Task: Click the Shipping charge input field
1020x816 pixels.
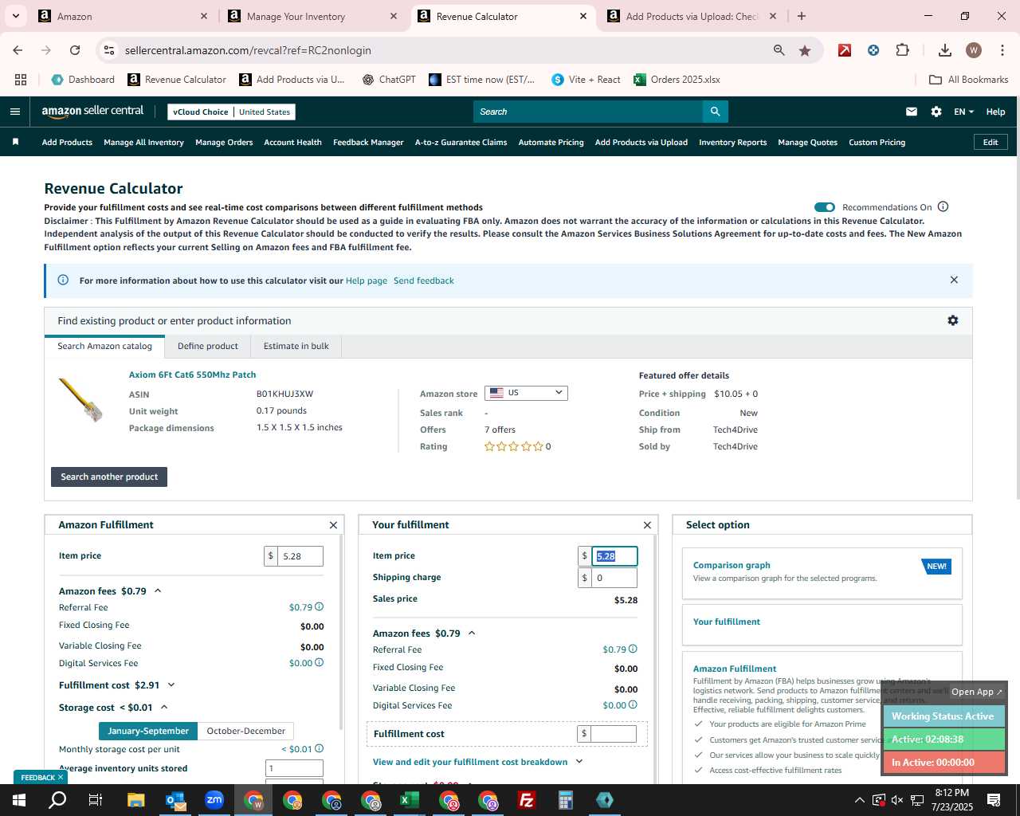Action: [614, 578]
